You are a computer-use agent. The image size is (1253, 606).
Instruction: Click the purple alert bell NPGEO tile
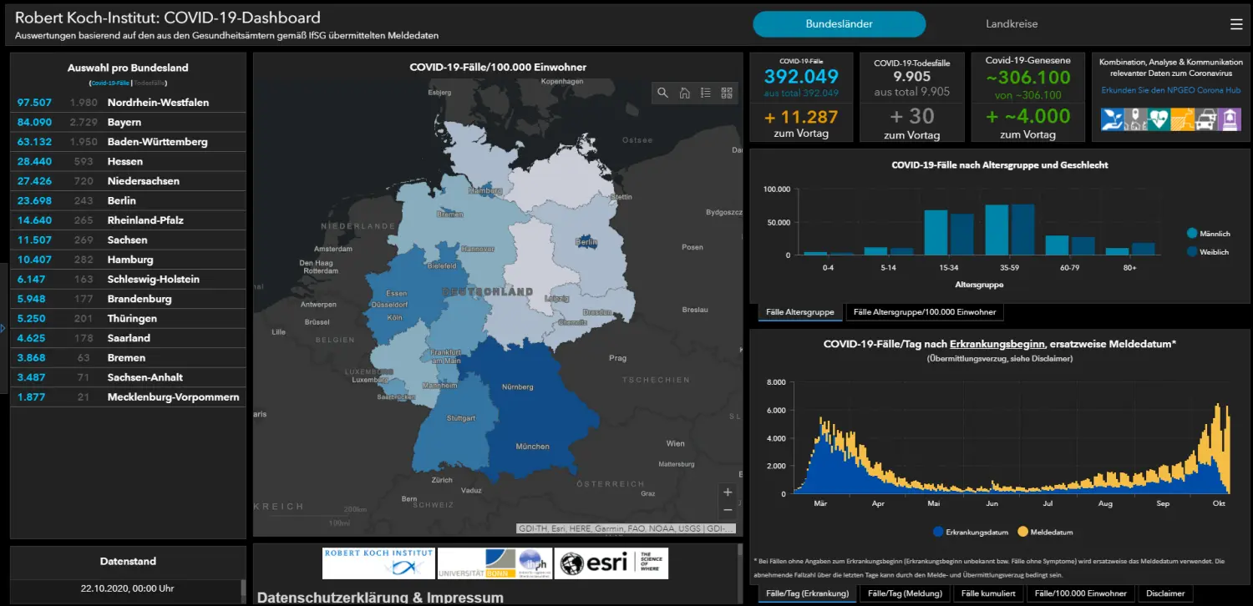(1229, 119)
